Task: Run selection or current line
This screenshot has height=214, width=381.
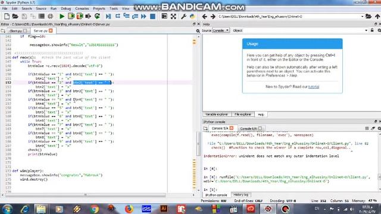Action: click(88, 17)
